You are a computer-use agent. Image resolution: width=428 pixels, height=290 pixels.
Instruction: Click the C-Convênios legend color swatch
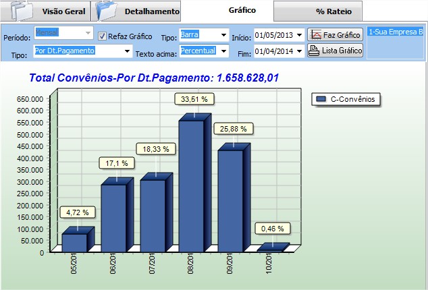(x=320, y=99)
